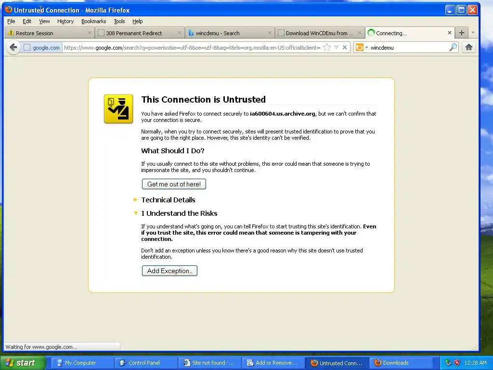Viewport: 493px width, 370px height.
Task: Close the Restore Session tab
Action: click(89, 33)
